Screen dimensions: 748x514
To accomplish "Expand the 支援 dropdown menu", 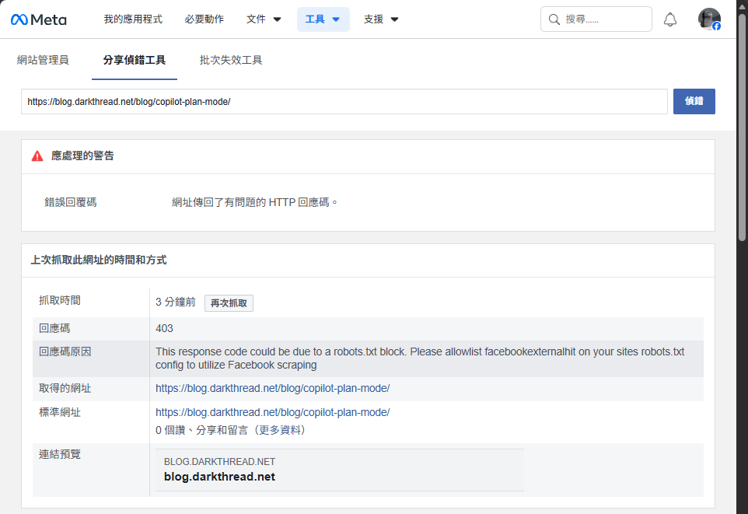I will [381, 19].
